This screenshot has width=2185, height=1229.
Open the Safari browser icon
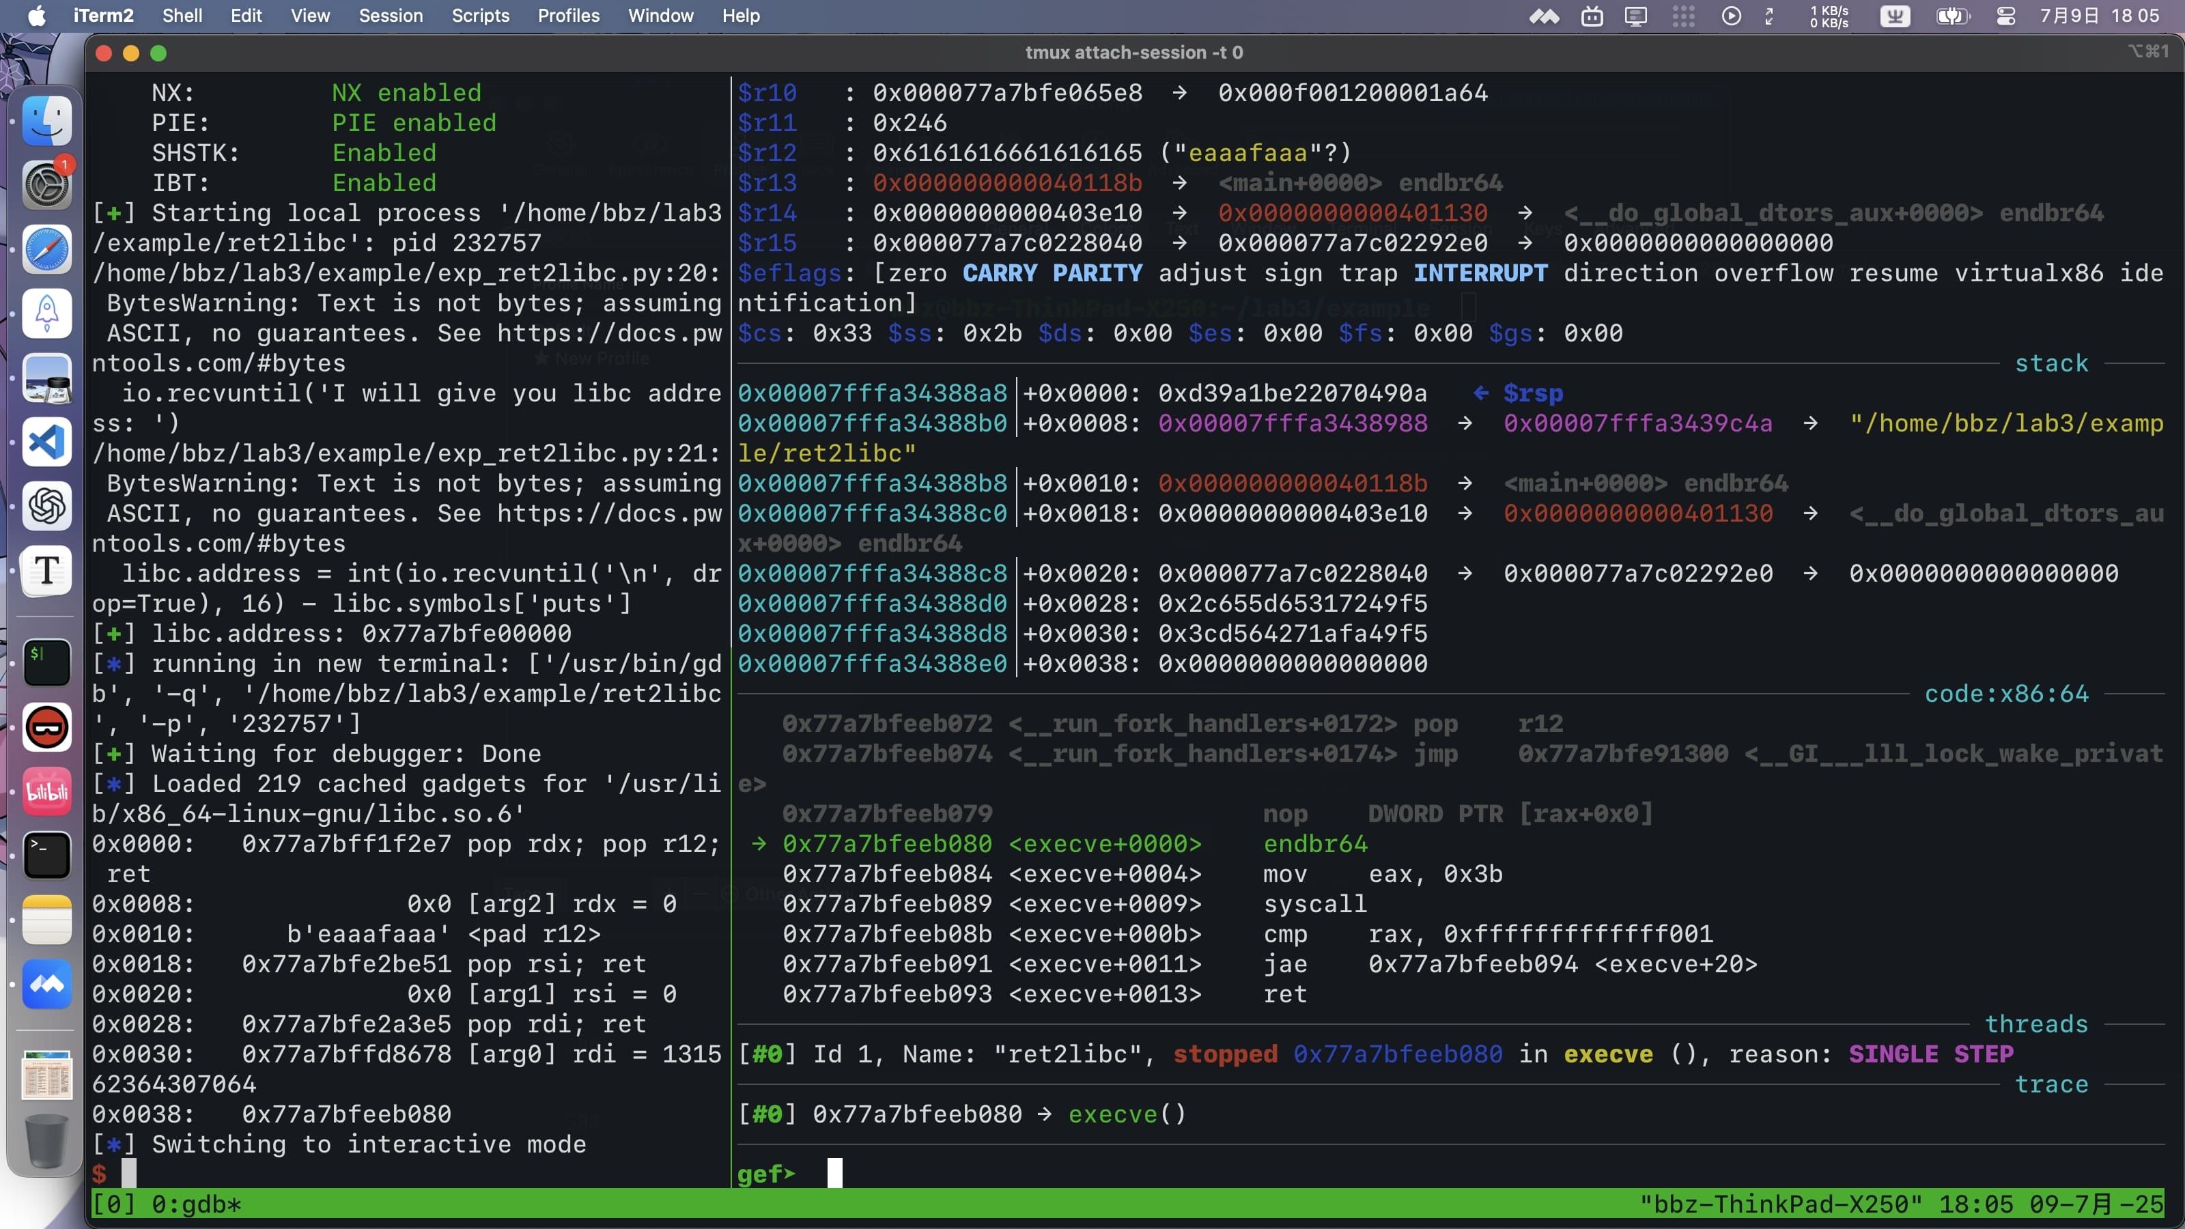(46, 249)
